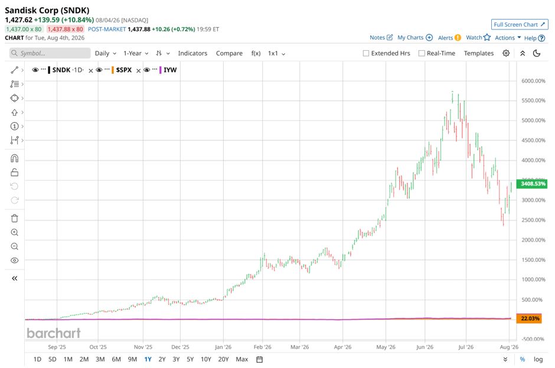Click the undo arrow icon
Screen dimensions: 555x368
pos(14,186)
